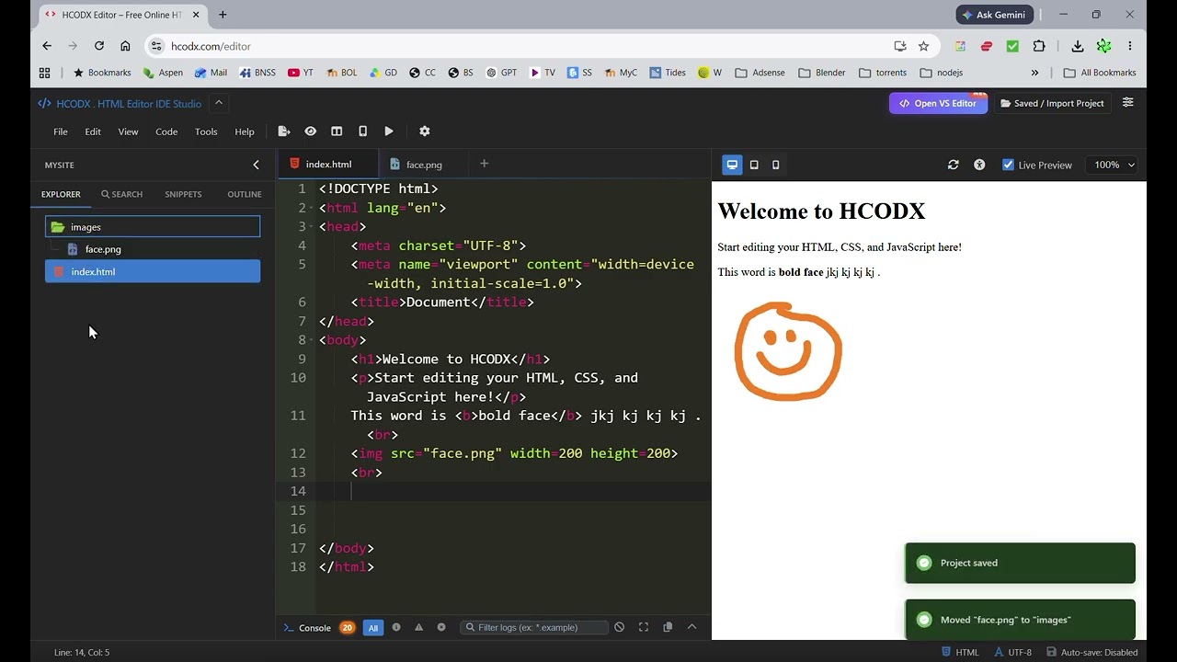Open the Code menu
Image resolution: width=1177 pixels, height=662 pixels.
166,131
